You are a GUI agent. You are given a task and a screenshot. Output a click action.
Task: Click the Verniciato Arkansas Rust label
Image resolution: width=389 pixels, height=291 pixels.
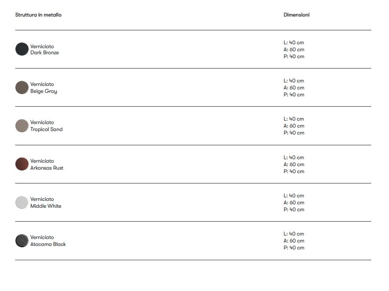coord(47,164)
